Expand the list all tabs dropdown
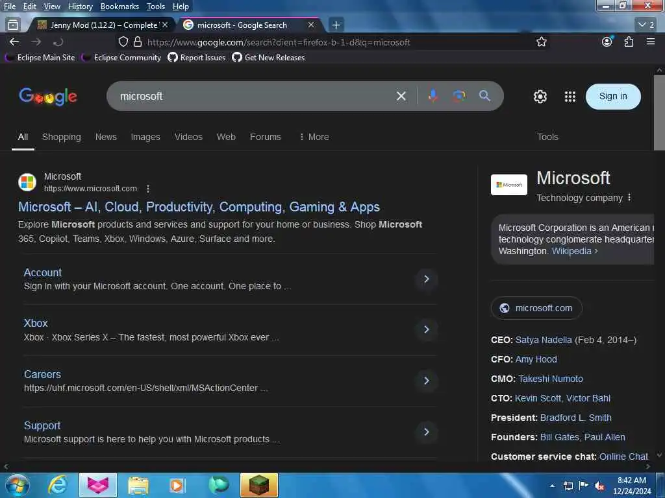This screenshot has height=498, width=665. tap(647, 25)
